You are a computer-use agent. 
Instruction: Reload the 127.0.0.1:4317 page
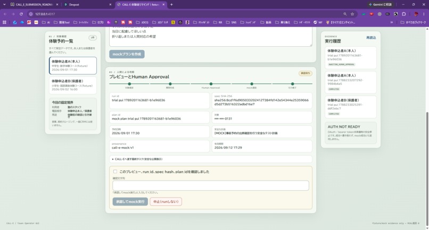tap(21, 14)
